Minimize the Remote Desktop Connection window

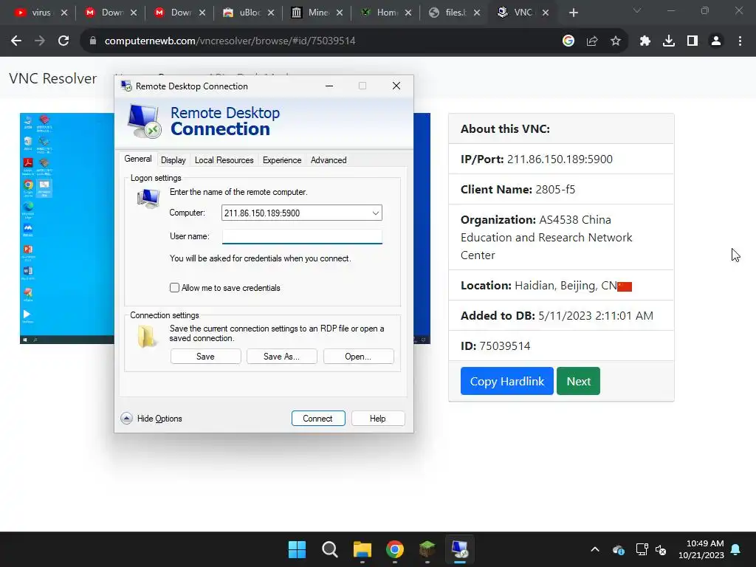[x=329, y=86]
